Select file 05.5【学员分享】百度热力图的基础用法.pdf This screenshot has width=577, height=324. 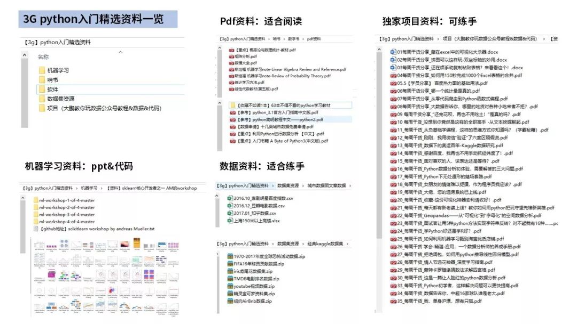pyautogui.click(x=442, y=83)
